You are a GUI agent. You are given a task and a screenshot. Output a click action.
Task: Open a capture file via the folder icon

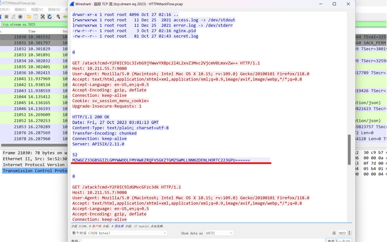click(29, 17)
